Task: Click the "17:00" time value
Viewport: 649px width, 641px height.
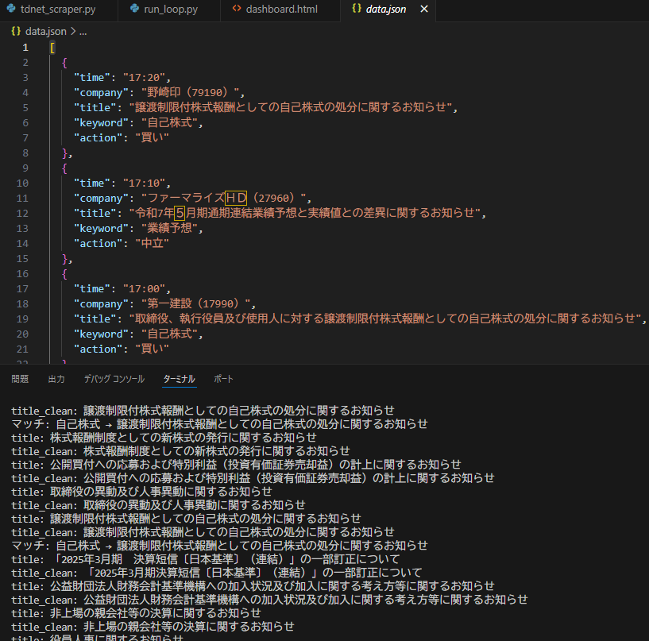Action: point(144,288)
